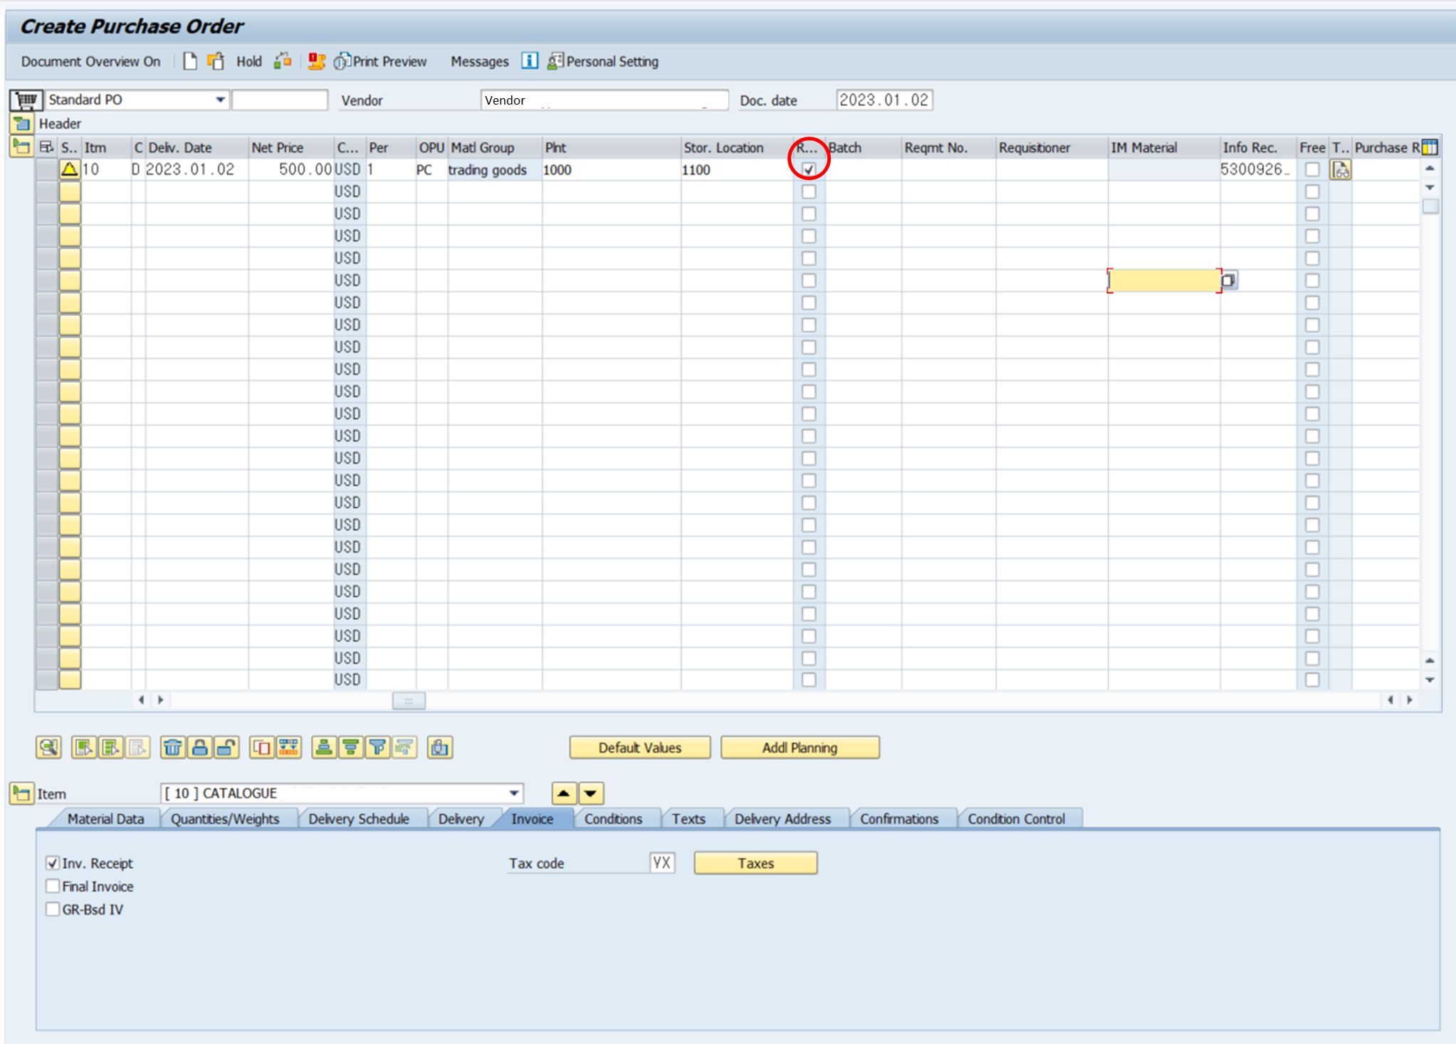The width and height of the screenshot is (1456, 1044).
Task: Click the Set Filter funnel icon
Action: tap(378, 747)
